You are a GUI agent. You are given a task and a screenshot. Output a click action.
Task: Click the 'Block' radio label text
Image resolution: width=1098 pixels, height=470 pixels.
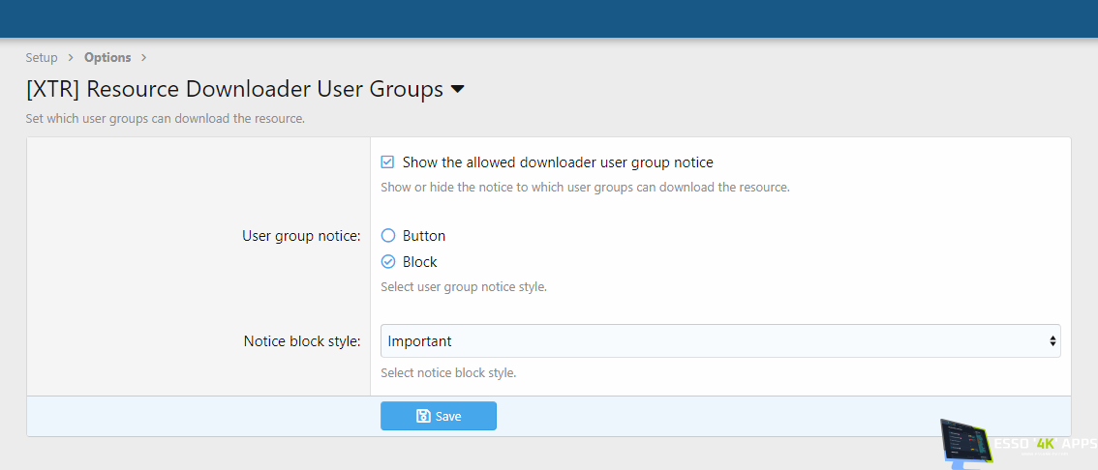[x=419, y=262]
